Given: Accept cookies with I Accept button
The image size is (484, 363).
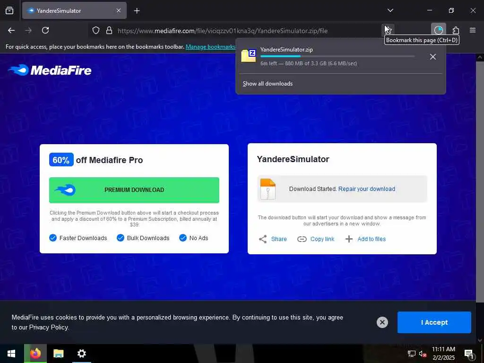Looking at the screenshot, I should click(x=434, y=322).
